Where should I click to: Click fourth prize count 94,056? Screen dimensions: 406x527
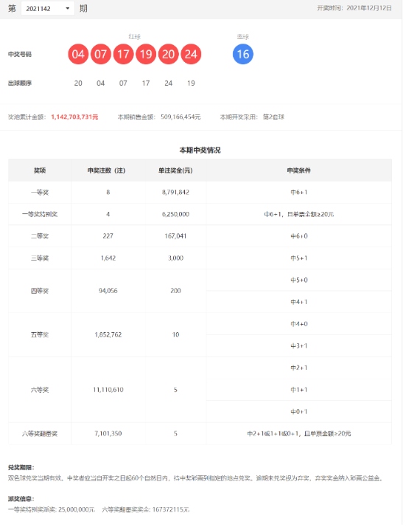click(x=108, y=291)
